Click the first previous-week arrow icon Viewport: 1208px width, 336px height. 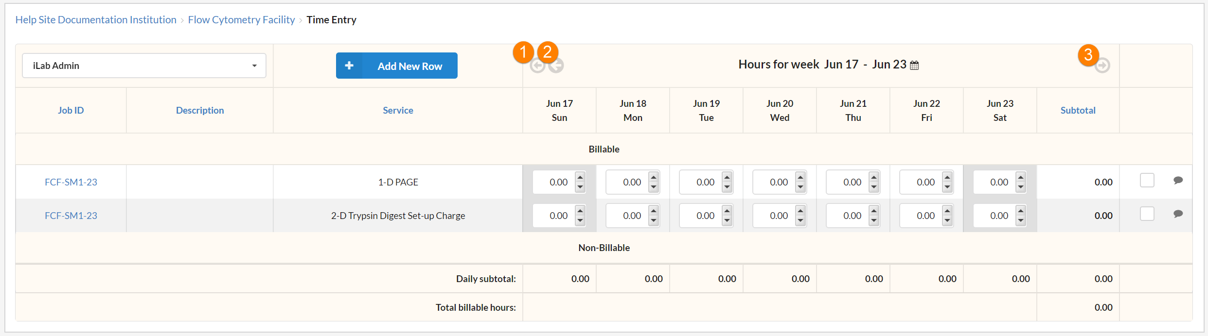537,66
